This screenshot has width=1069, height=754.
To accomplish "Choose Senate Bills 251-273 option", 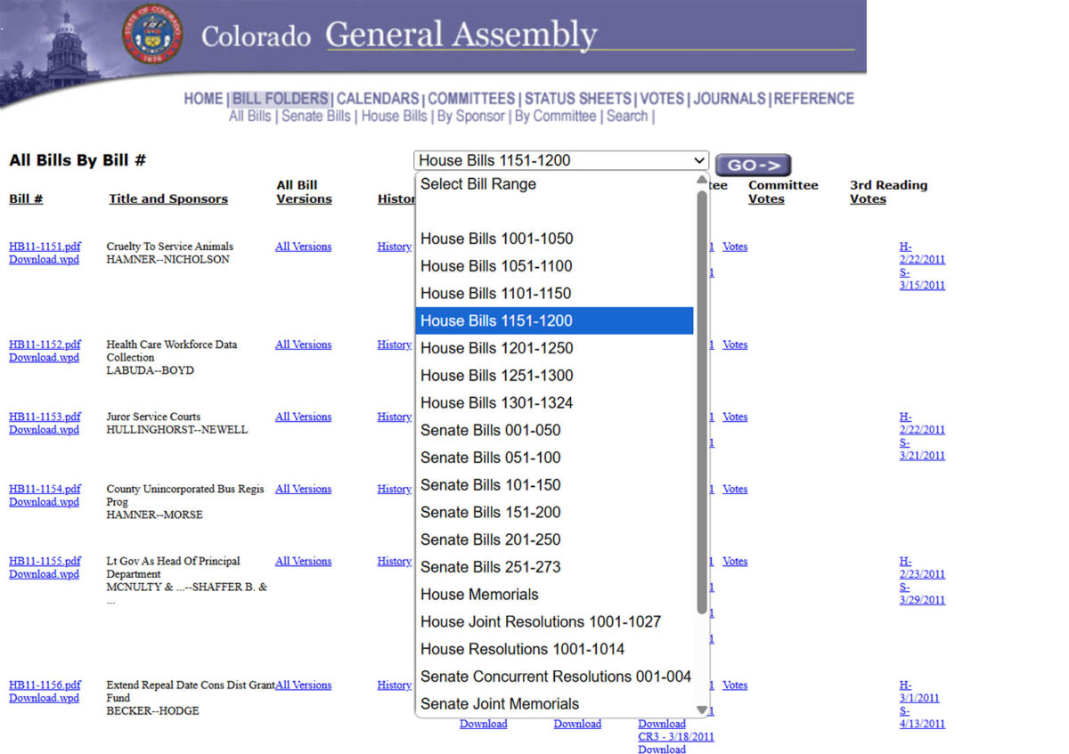I will [554, 567].
